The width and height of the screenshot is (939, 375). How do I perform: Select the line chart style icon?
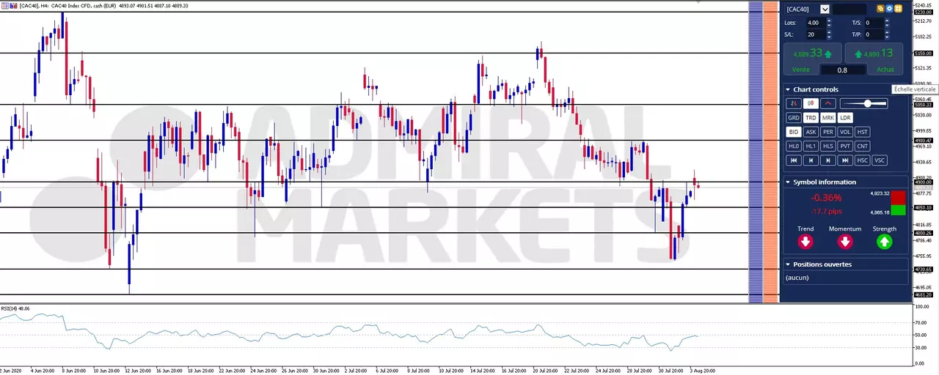pyautogui.click(x=828, y=103)
